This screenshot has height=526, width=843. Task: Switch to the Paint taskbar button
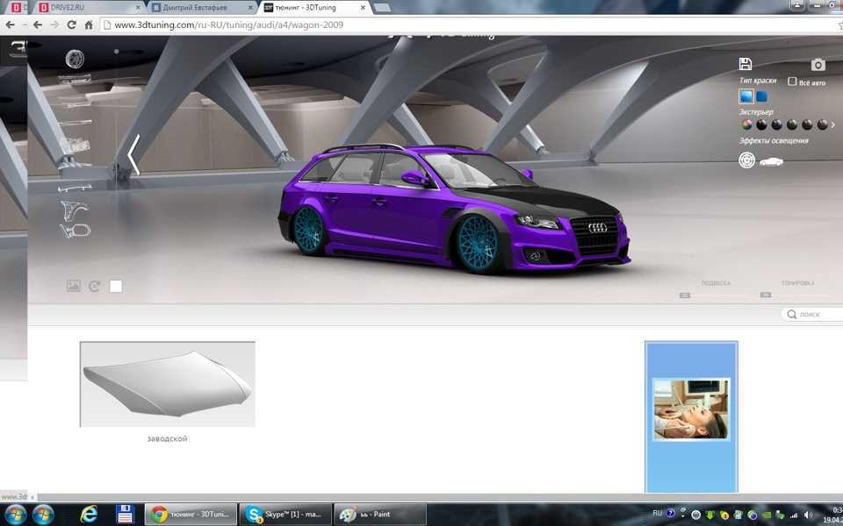380,515
